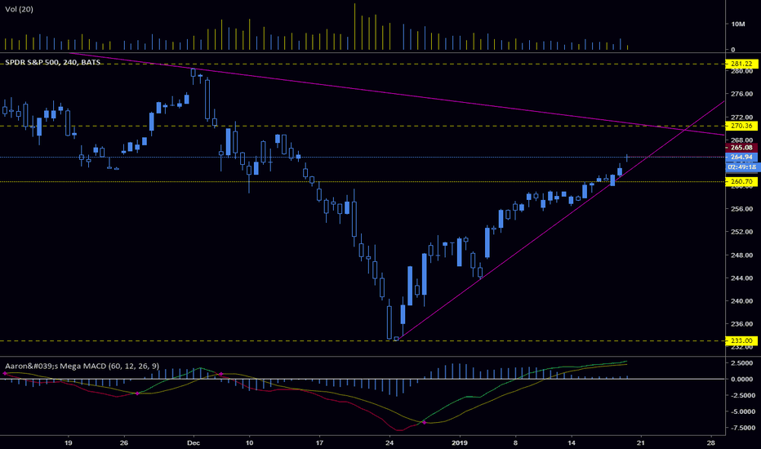Click -5.0000 on the MACD scale

[741, 411]
